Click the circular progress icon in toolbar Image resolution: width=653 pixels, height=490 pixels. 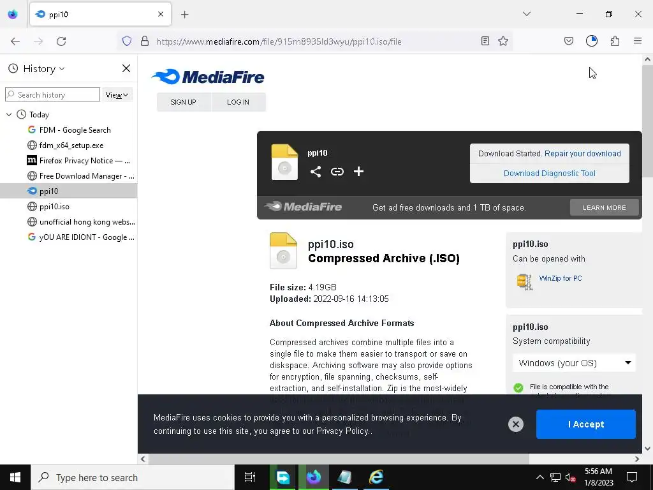click(592, 41)
